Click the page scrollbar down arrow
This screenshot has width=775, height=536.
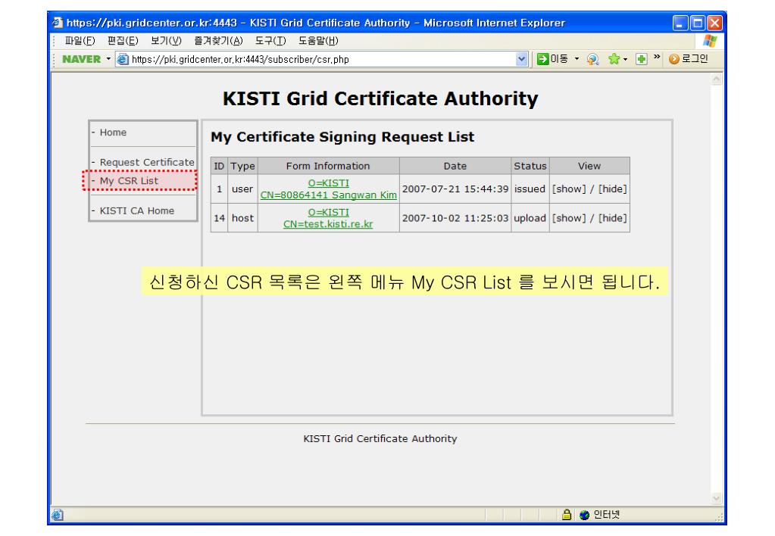pos(716,498)
